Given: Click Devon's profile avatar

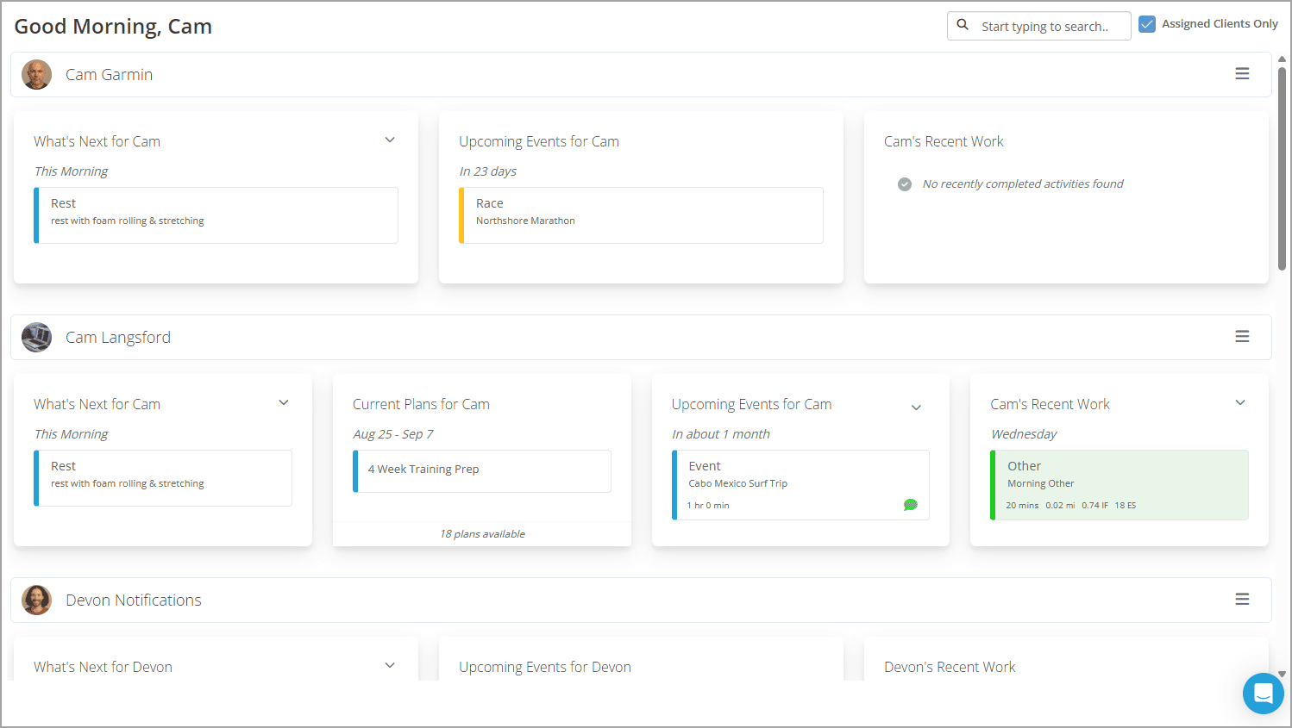Looking at the screenshot, I should [x=36, y=600].
